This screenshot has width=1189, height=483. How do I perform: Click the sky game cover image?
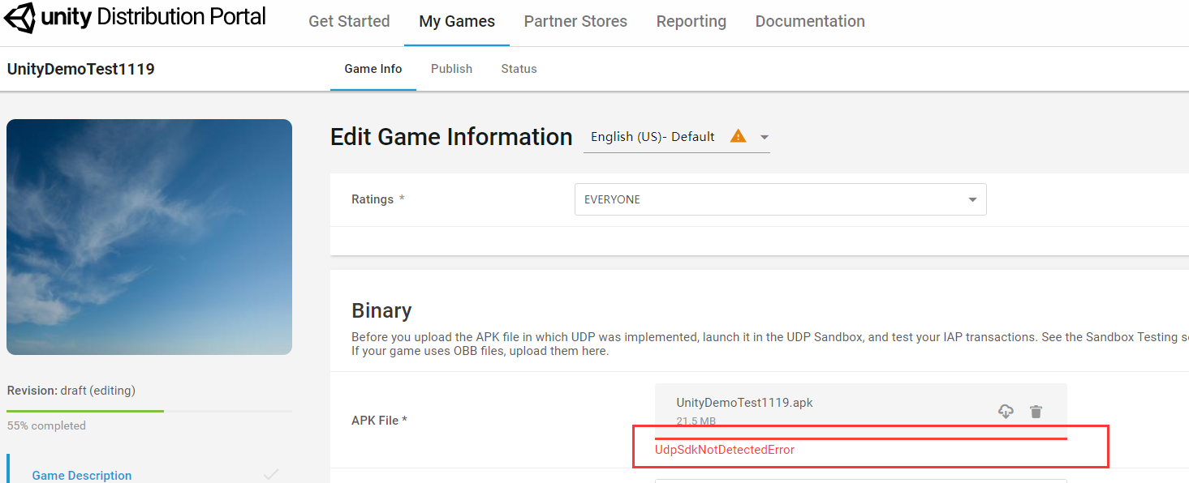click(x=149, y=237)
